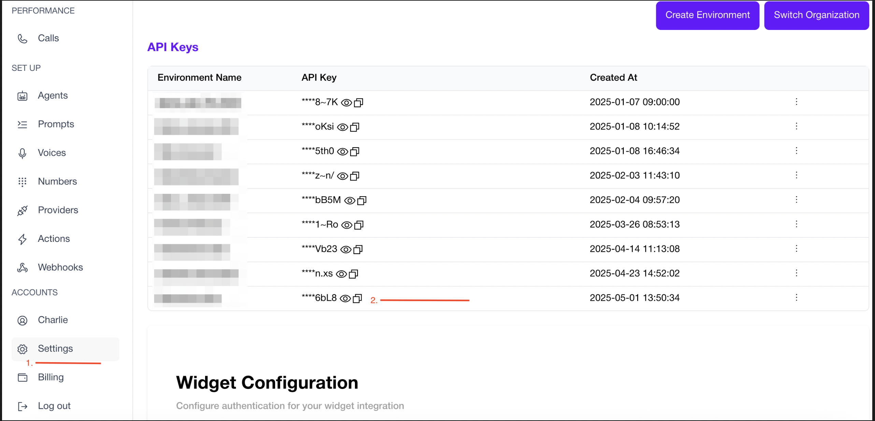Click the Actions lightning bolt icon
The image size is (875, 421).
(23, 239)
